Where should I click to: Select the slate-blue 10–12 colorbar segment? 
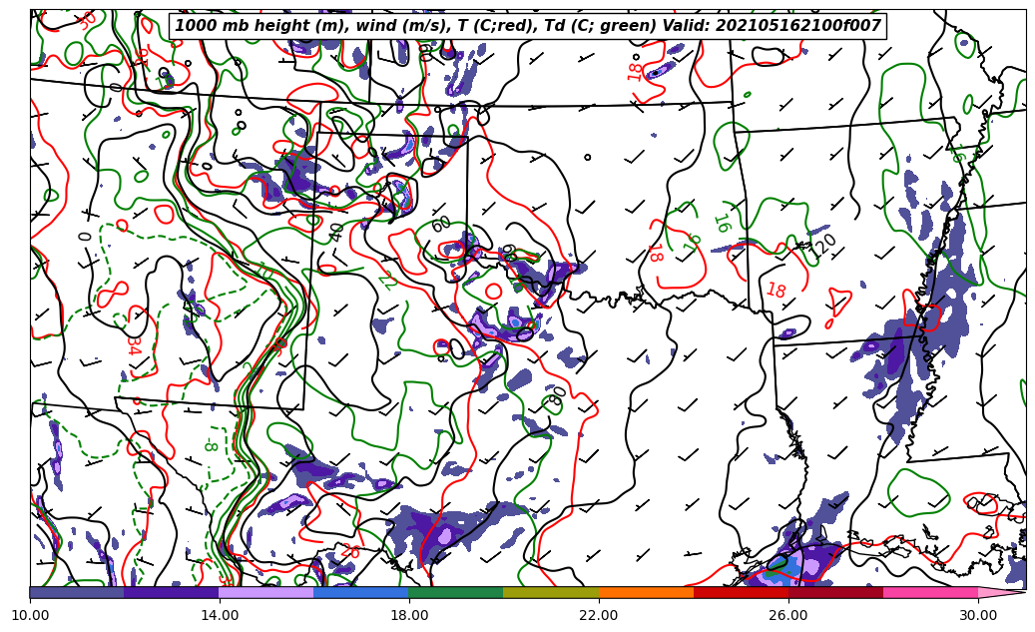(x=77, y=592)
